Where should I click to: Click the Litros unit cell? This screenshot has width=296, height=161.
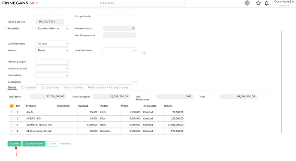[x=110, y=112]
